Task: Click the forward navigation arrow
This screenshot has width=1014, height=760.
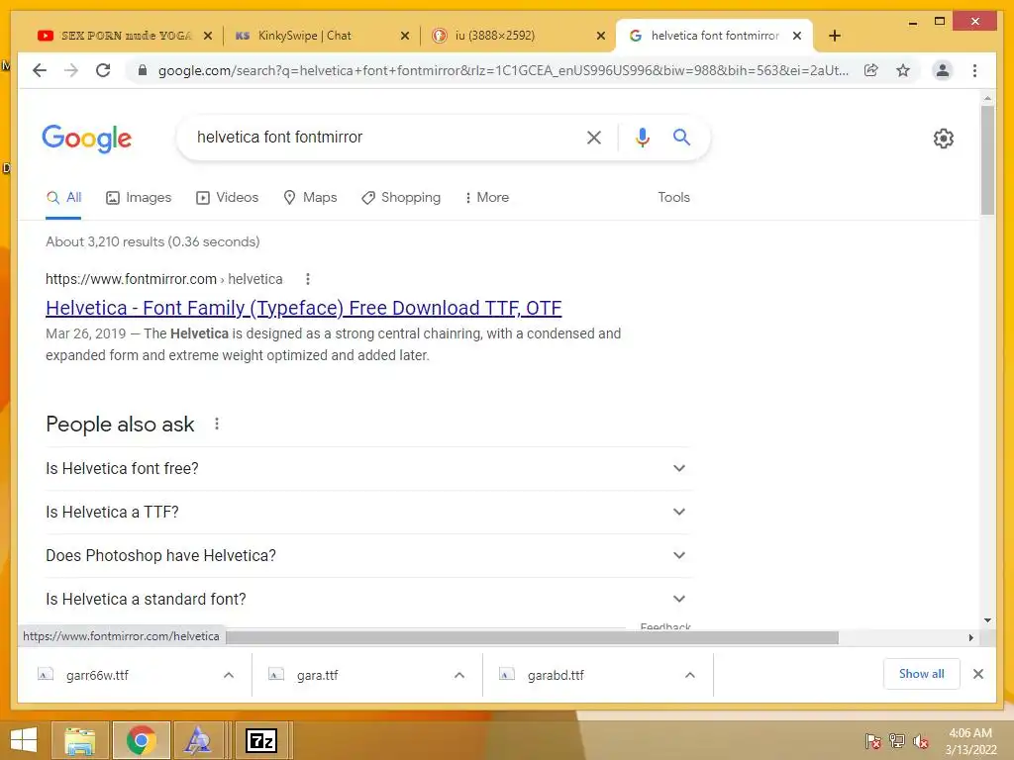Action: (x=71, y=70)
